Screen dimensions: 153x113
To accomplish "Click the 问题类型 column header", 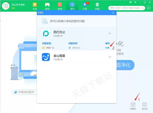I will [47, 43].
